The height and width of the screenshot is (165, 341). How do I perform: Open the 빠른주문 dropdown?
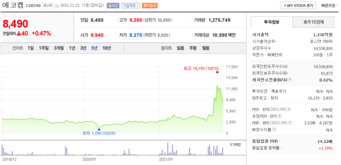tap(330, 6)
